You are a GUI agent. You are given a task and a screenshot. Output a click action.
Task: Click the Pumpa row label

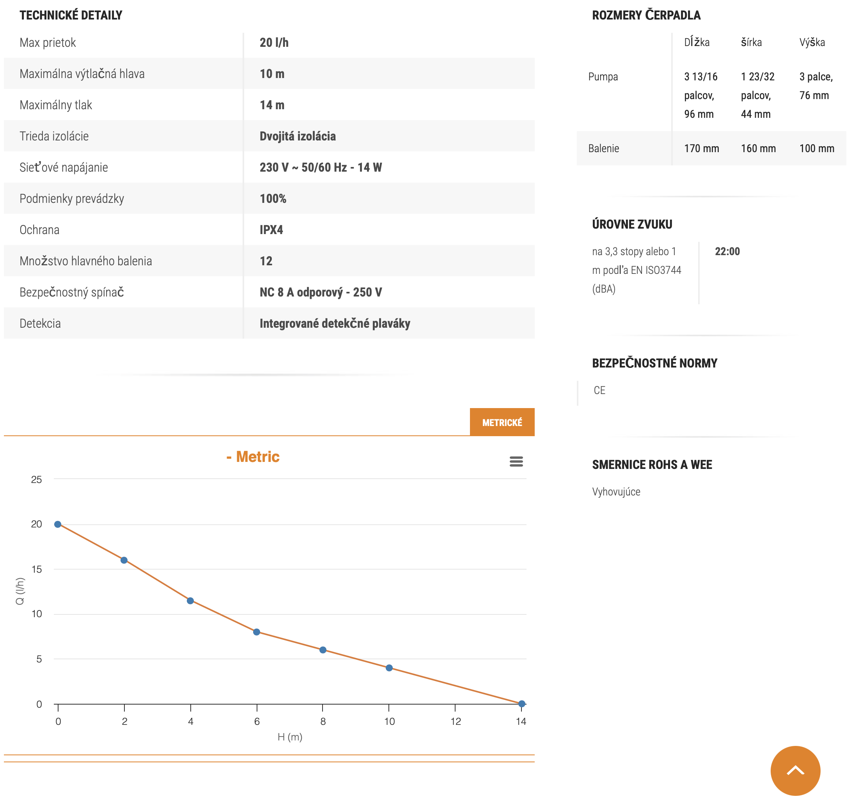[603, 77]
